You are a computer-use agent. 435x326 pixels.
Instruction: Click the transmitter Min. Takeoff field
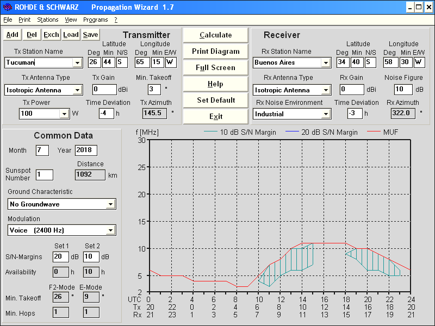tap(154, 90)
